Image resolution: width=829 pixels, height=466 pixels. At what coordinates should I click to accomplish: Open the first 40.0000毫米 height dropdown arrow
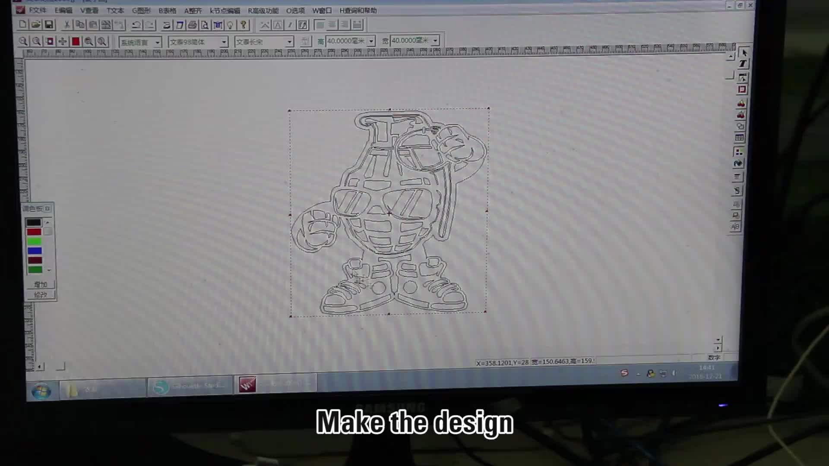371,41
